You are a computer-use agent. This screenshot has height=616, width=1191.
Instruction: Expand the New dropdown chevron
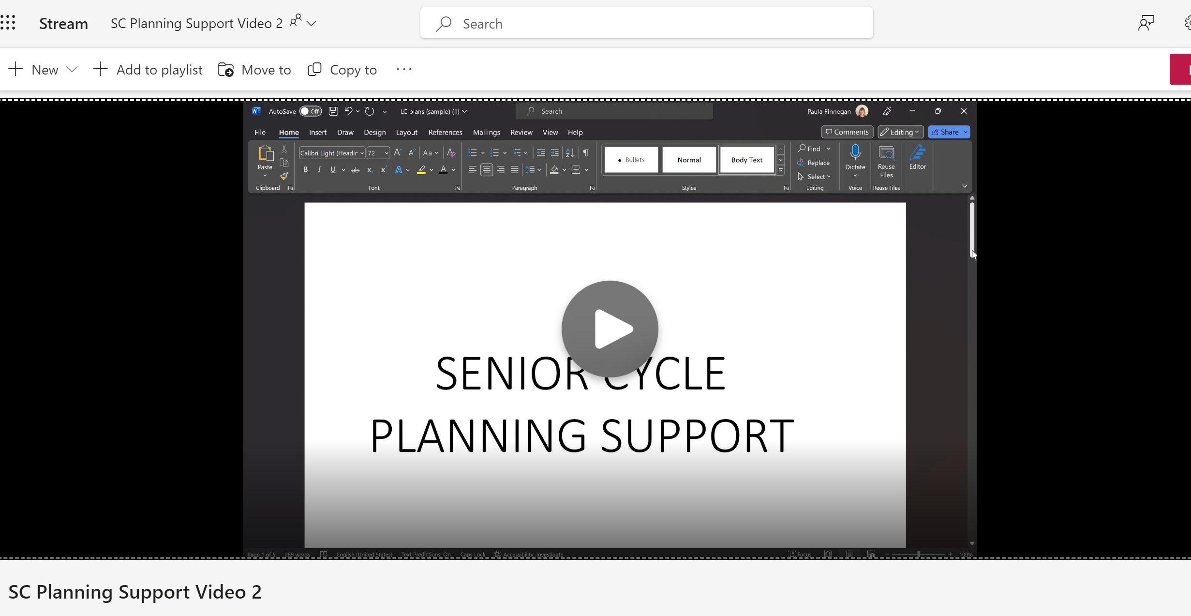click(x=72, y=69)
